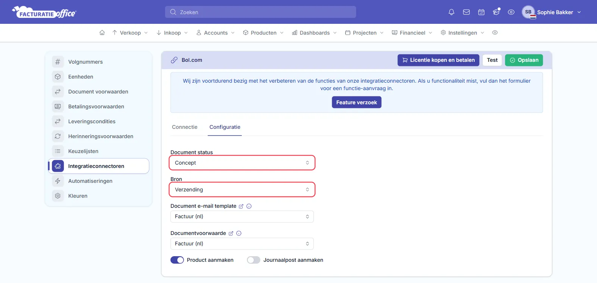Open the notifications bell icon
This screenshot has height=283, width=597.
click(x=451, y=12)
